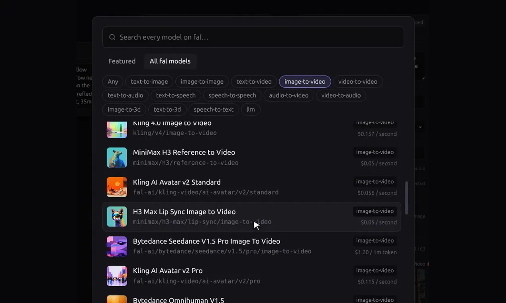Screen dimensions: 506x303
Task: Open the All fal models tab
Action: 170,61
